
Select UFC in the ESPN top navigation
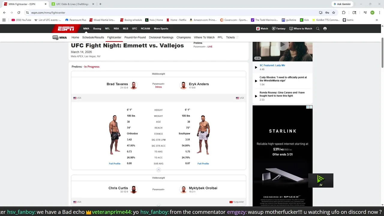click(134, 28)
